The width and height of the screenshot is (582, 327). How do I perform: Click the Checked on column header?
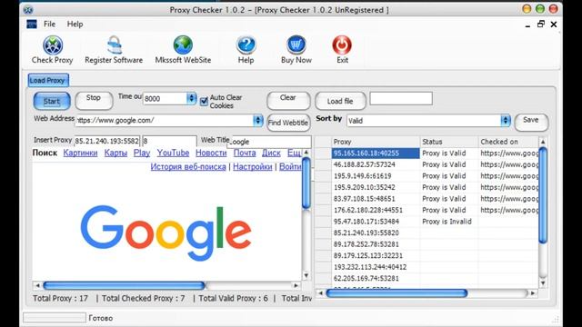click(x=508, y=142)
